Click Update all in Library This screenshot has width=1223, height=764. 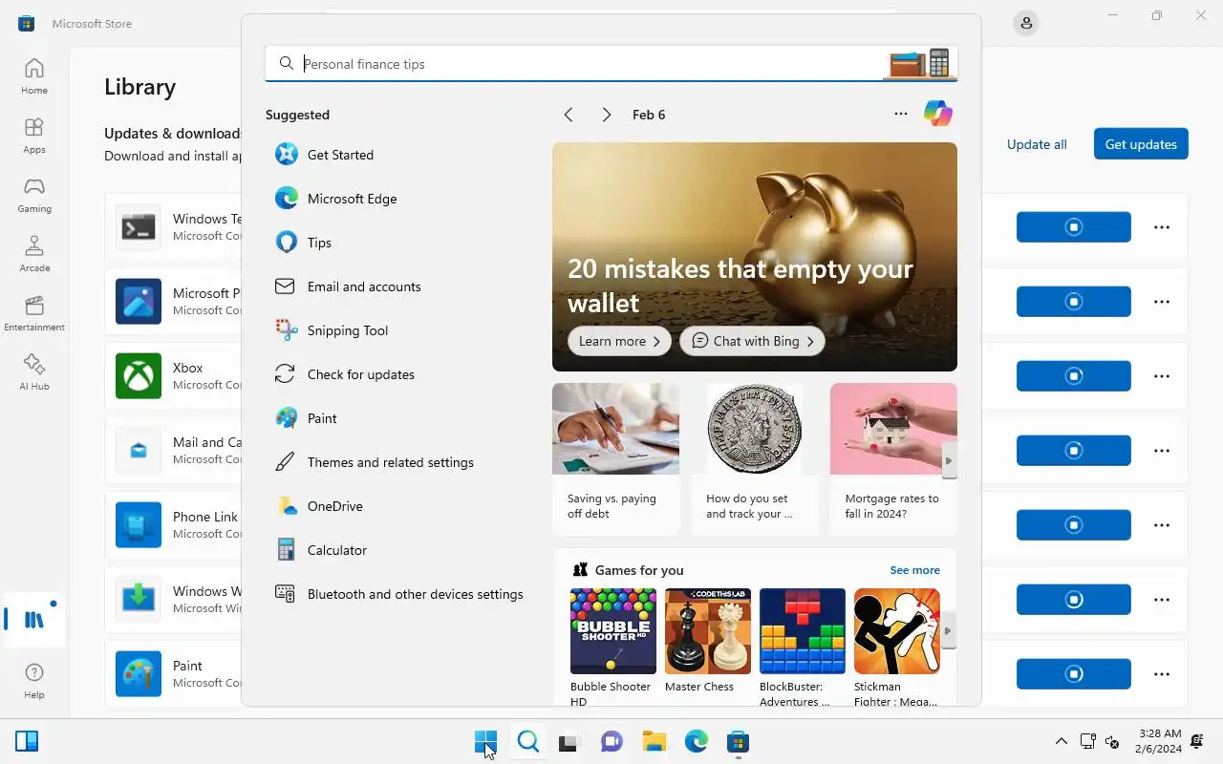tap(1037, 144)
